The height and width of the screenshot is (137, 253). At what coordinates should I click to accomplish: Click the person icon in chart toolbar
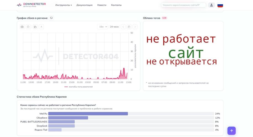click(x=41, y=27)
